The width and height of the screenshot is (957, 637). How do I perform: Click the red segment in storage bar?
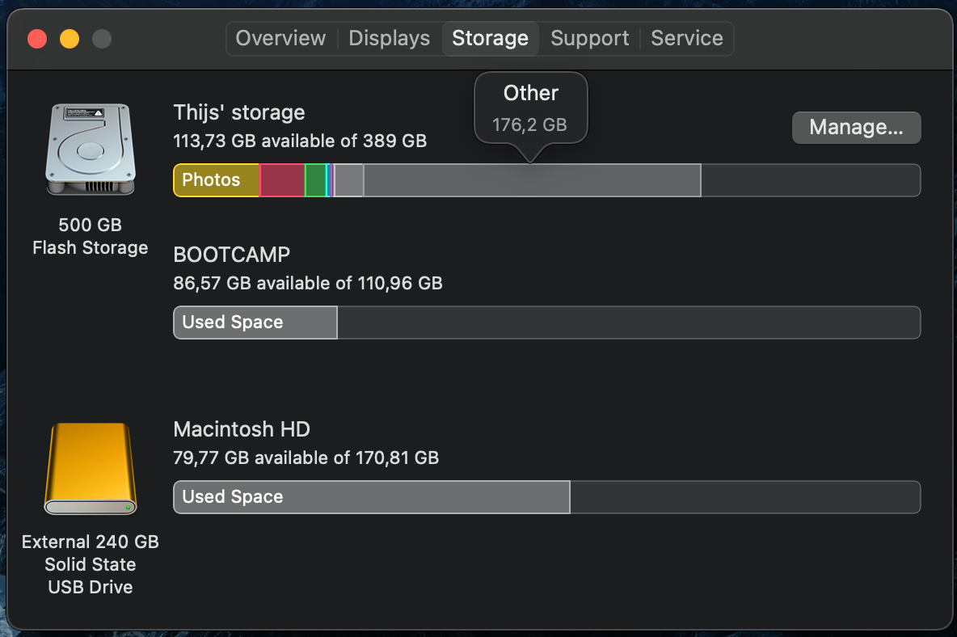click(282, 180)
